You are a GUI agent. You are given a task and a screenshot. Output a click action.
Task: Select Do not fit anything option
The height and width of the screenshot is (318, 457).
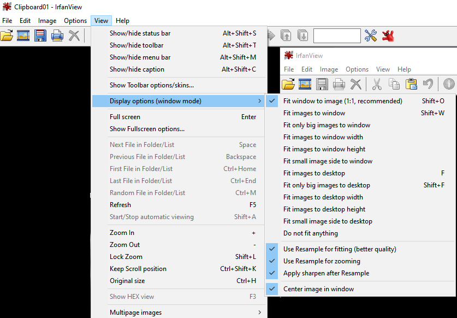[360, 233]
